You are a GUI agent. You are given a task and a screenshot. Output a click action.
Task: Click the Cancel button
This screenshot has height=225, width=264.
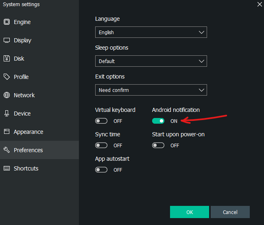[230, 212]
